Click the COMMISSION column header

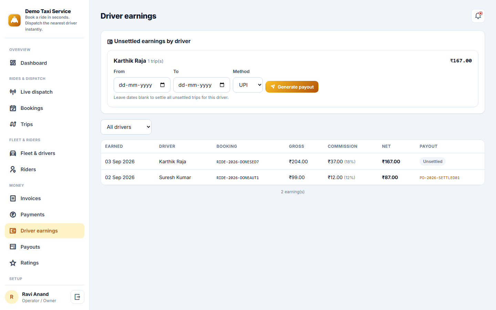pos(342,146)
